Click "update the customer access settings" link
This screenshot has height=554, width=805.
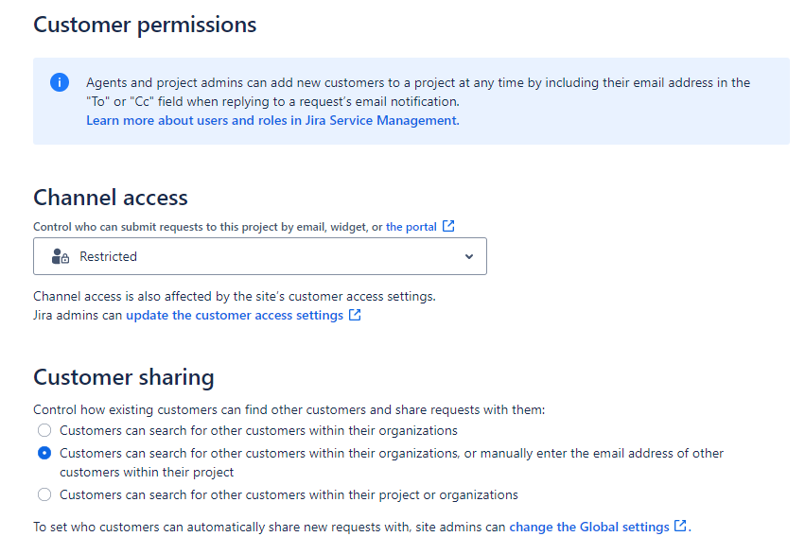(x=236, y=315)
